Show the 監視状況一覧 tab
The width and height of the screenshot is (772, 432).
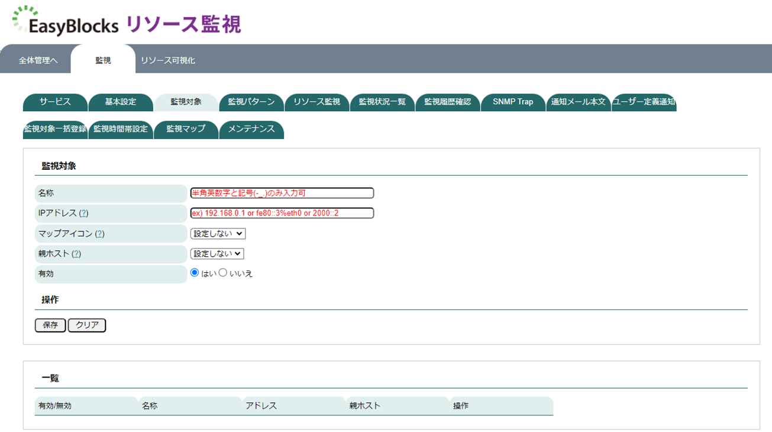(x=382, y=102)
